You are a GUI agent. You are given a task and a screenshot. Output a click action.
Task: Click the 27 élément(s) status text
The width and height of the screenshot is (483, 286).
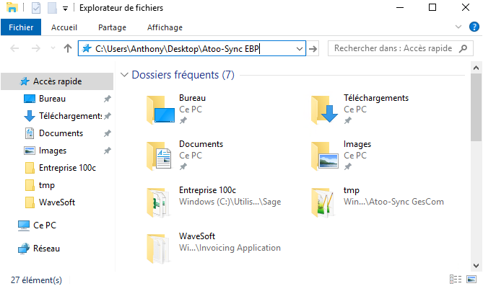(x=36, y=280)
